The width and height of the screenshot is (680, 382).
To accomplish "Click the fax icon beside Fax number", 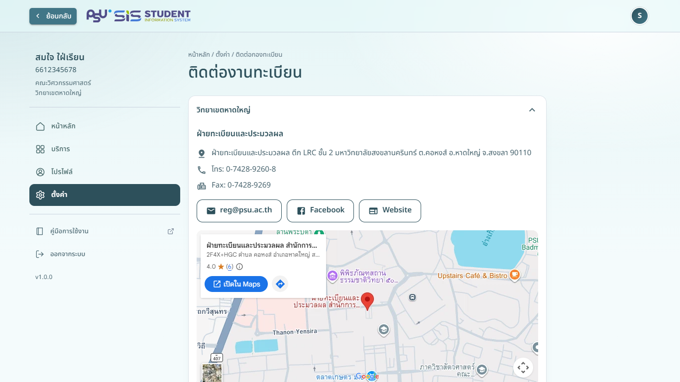I will (x=202, y=186).
